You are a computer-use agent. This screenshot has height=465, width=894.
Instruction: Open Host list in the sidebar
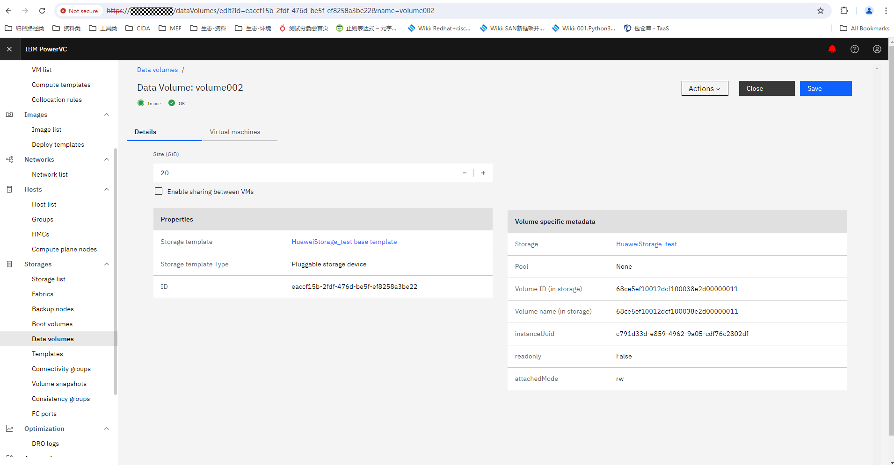44,204
